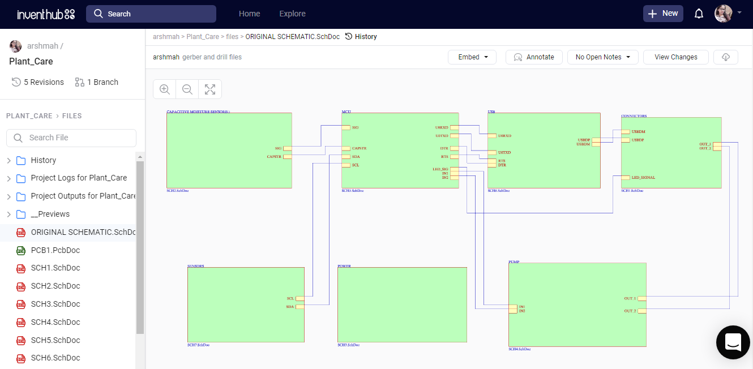Click the New button
The image size is (753, 369).
(x=663, y=14)
